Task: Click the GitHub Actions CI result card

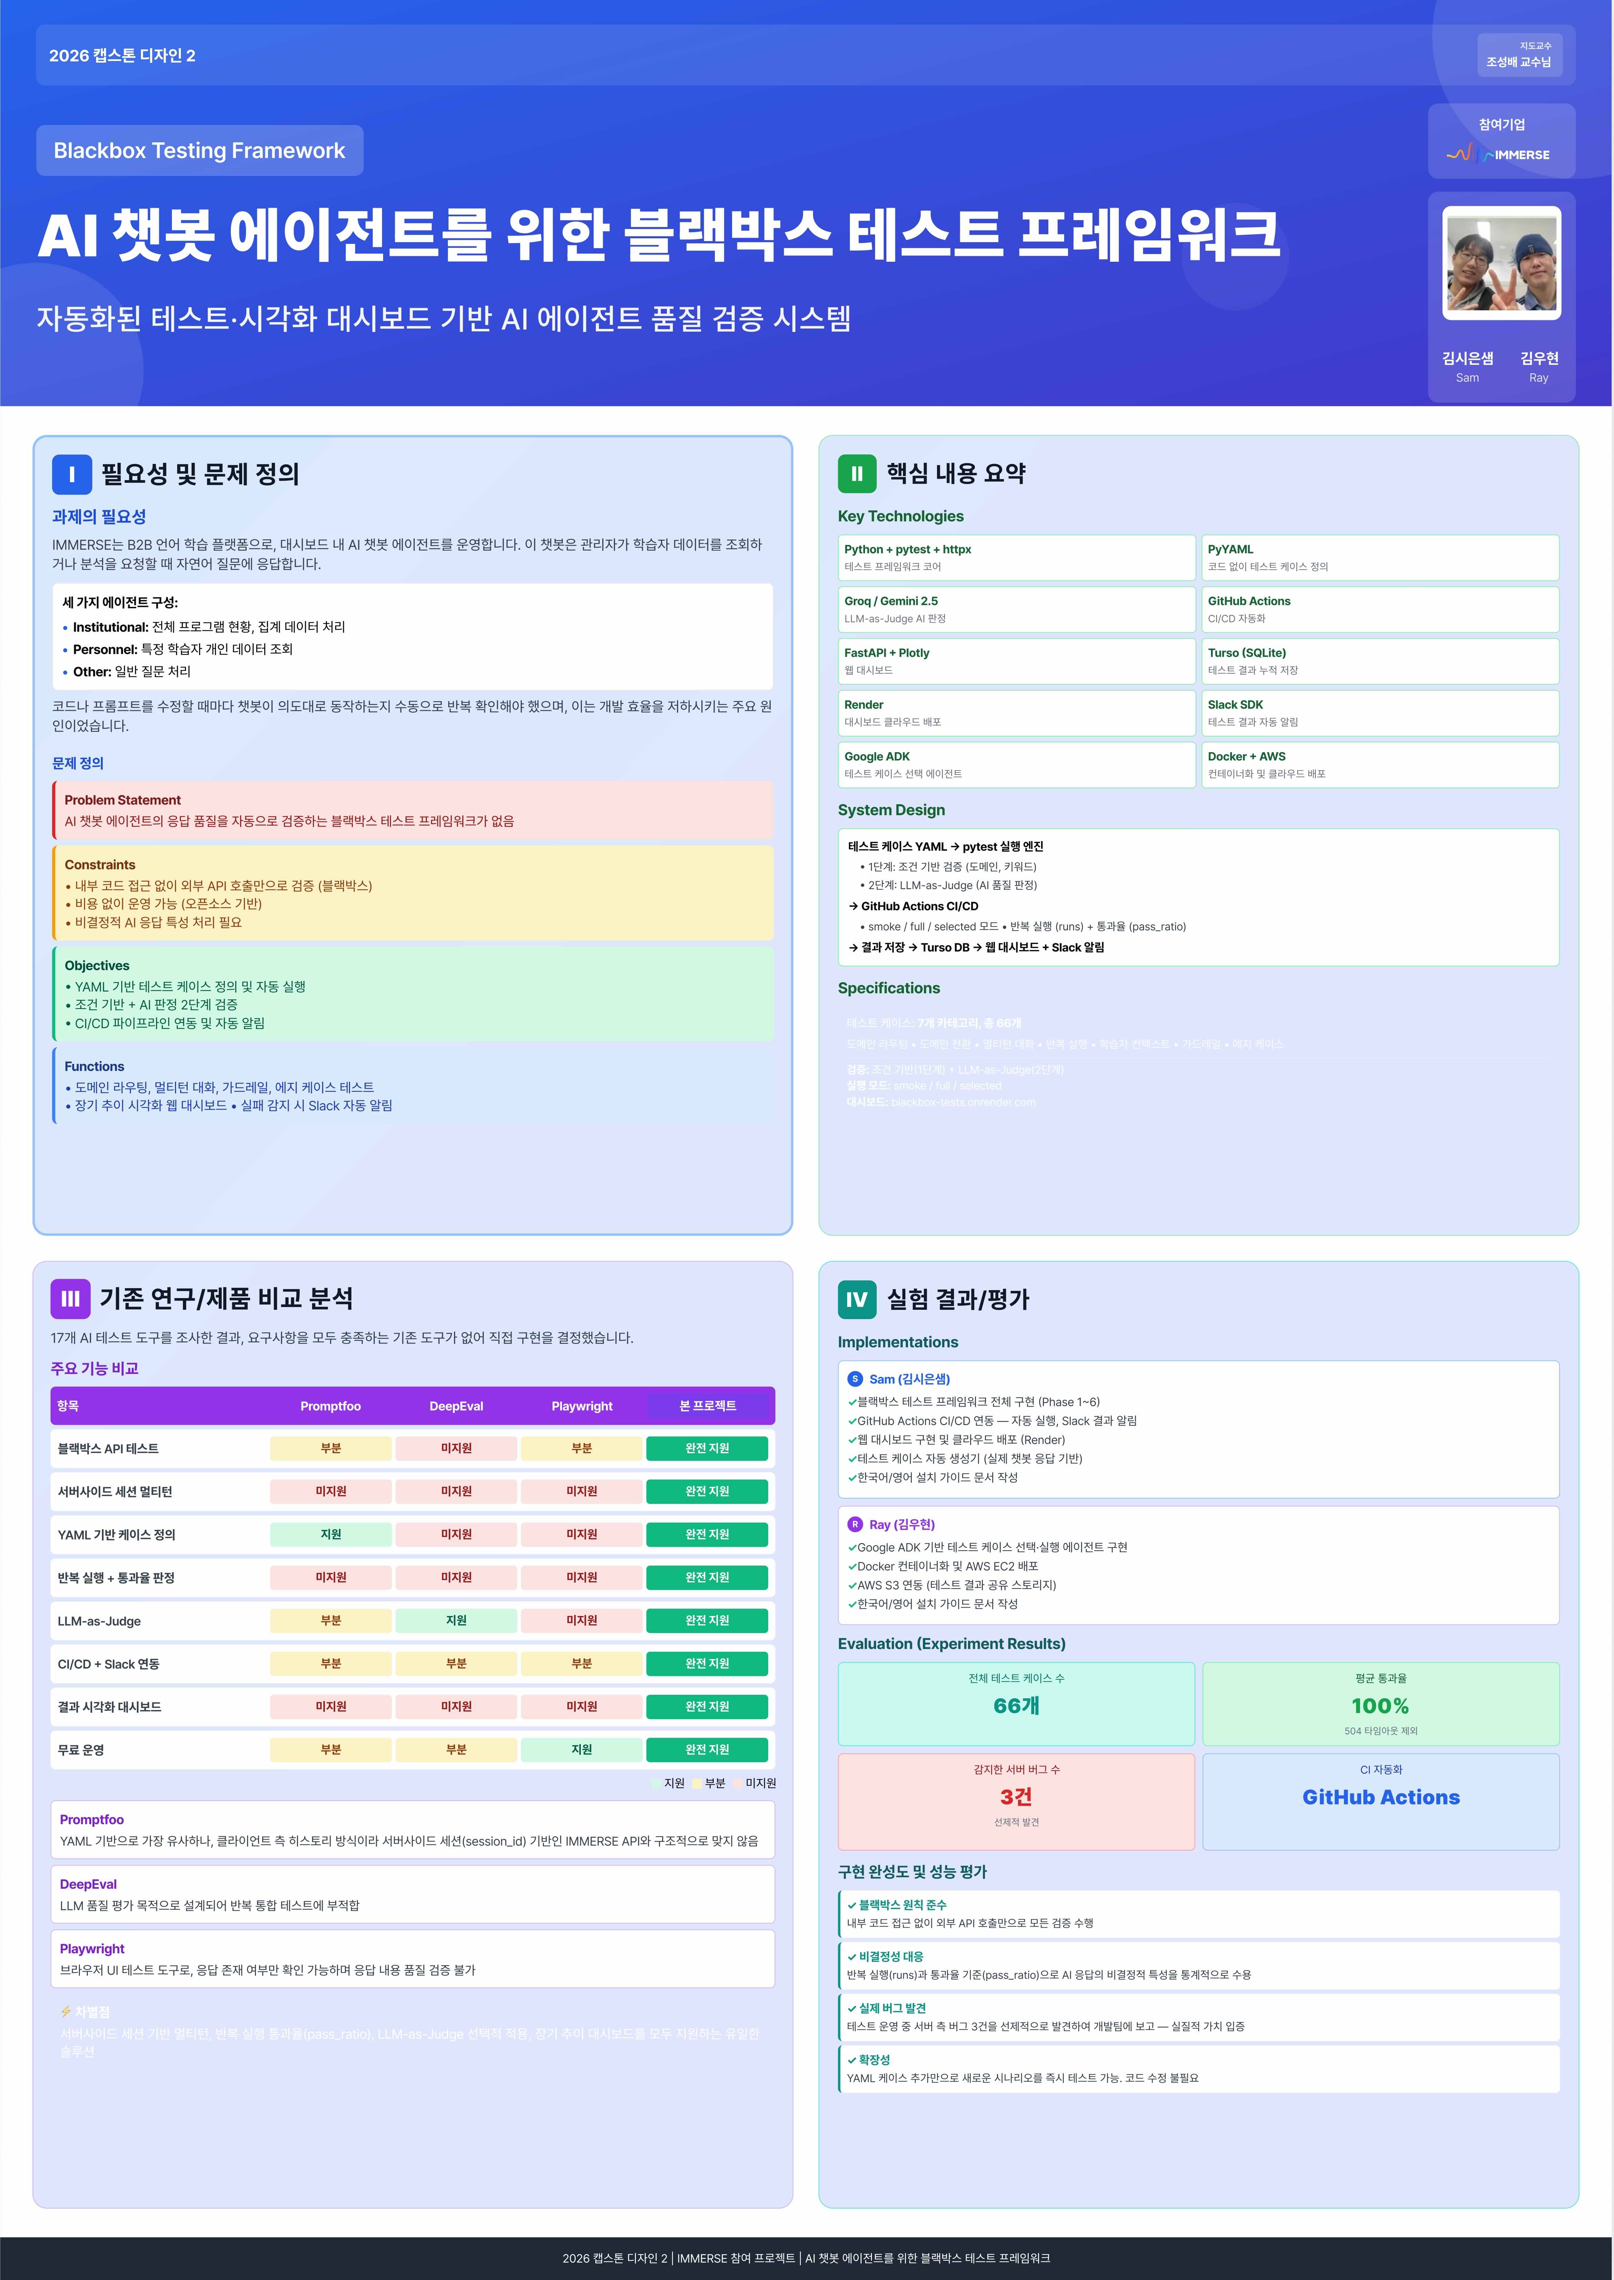Action: pyautogui.click(x=1380, y=1801)
